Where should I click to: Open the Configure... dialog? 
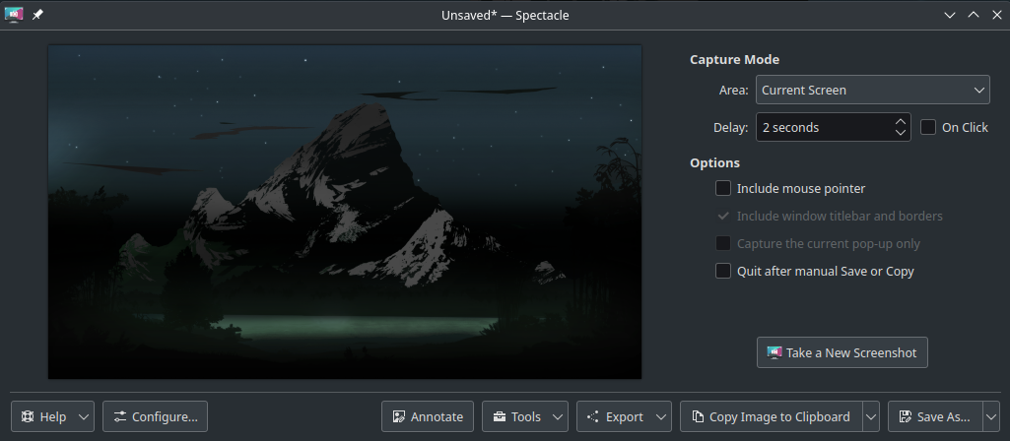156,416
